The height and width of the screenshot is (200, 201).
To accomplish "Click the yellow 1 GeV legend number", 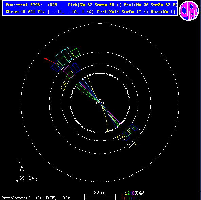I will click(x=126, y=193).
